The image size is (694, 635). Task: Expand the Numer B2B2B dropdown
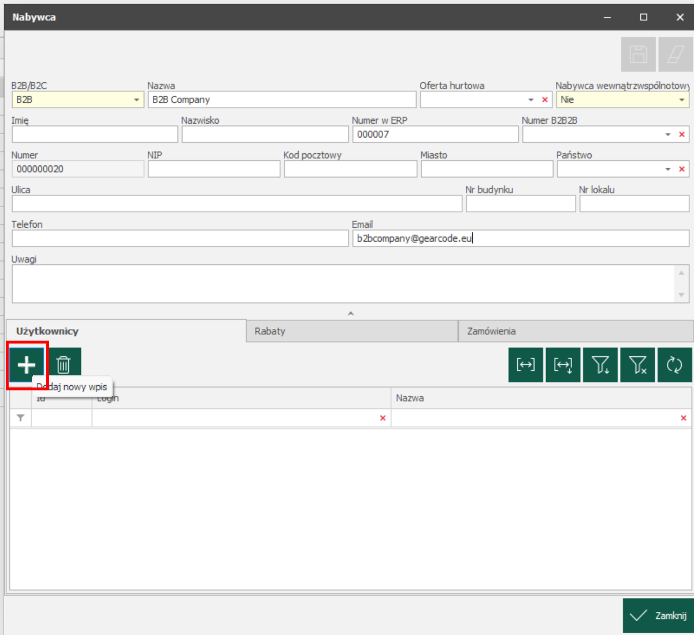click(x=667, y=135)
